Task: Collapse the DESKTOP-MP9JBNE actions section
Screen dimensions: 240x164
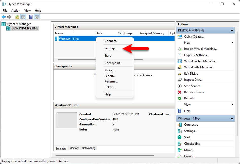Action: pyautogui.click(x=232, y=30)
